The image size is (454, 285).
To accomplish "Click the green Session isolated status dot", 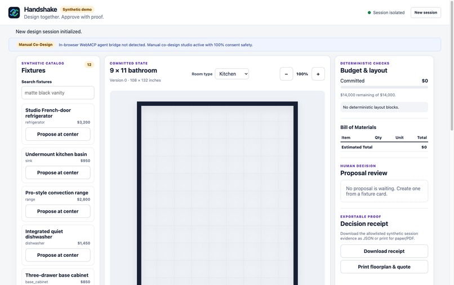I will click(369, 13).
